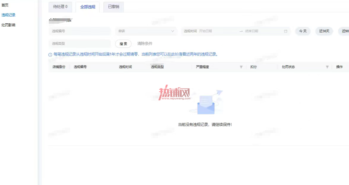Click the info icon beside the notice
Viewport: 349px width, 185px height.
pos(50,54)
